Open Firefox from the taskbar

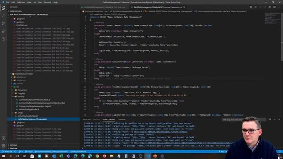[104, 156]
